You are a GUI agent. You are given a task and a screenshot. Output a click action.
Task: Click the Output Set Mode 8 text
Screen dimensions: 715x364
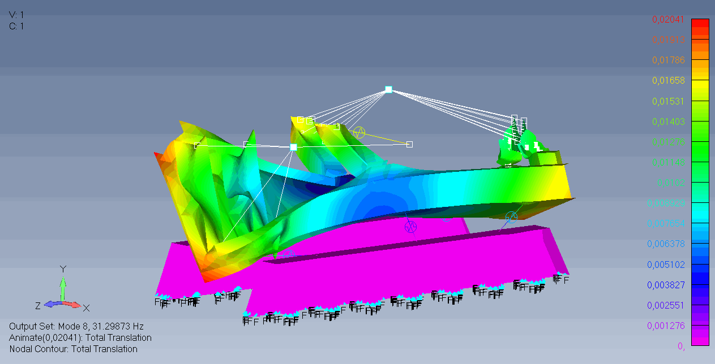click(x=76, y=327)
